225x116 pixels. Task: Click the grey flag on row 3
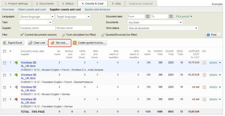coord(16,87)
